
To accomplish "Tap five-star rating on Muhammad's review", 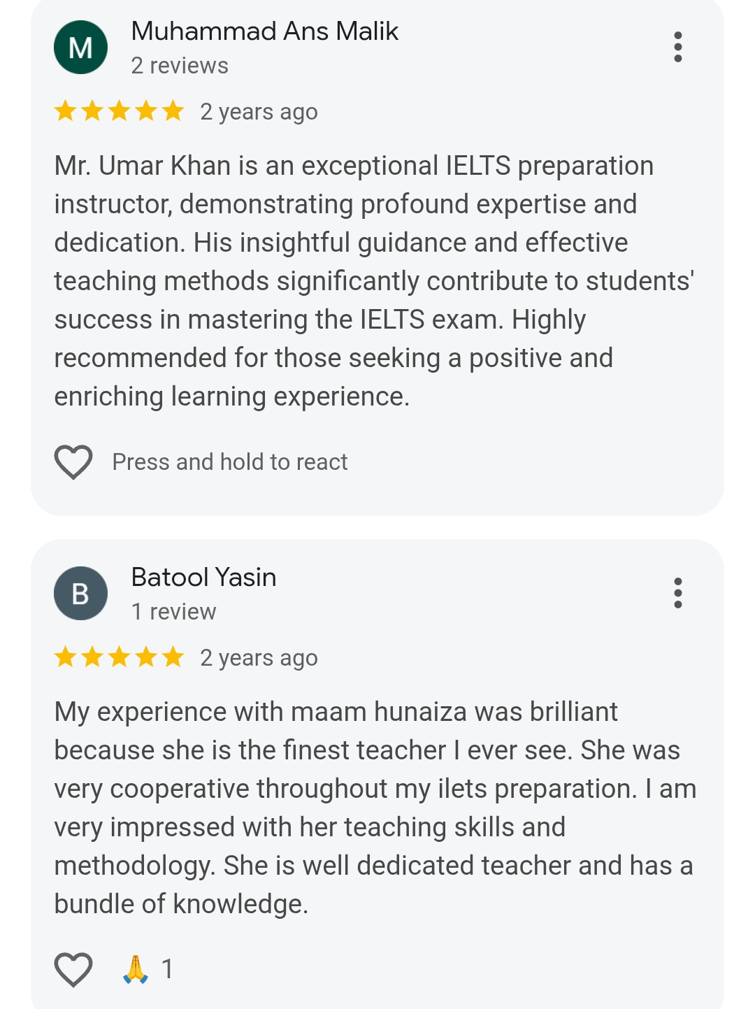I will click(x=119, y=111).
